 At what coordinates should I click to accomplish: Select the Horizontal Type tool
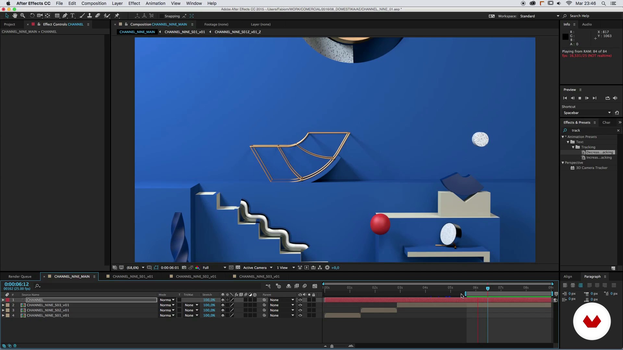73,16
